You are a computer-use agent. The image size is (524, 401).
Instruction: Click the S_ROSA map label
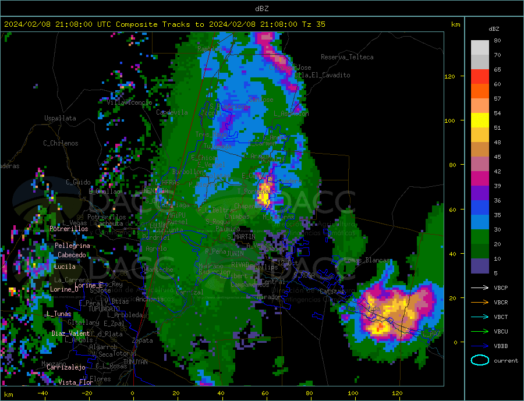pos(304,275)
